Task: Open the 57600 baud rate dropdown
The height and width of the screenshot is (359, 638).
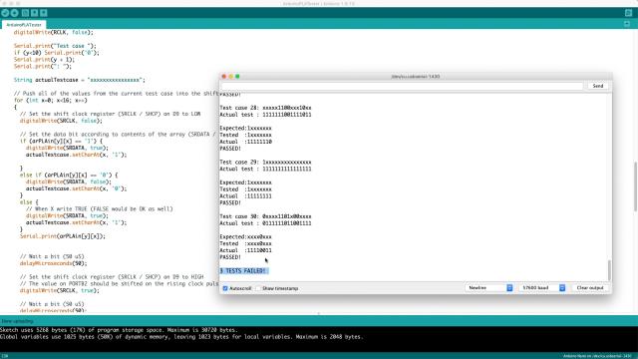Action: (542, 288)
